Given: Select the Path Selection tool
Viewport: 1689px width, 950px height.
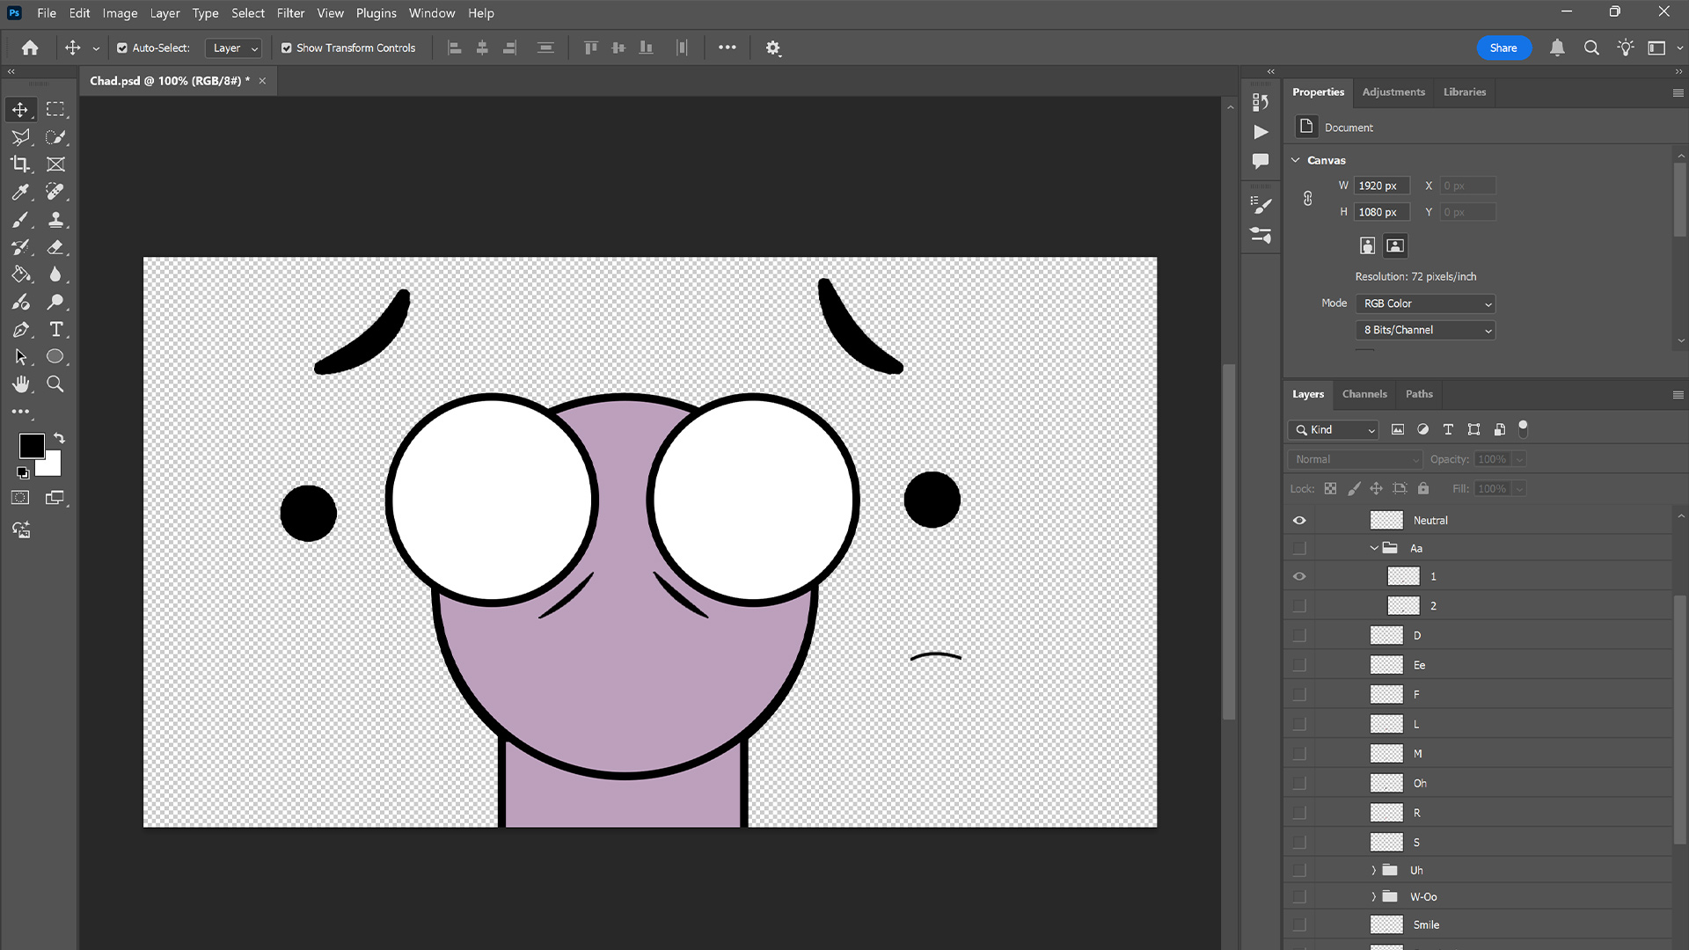Looking at the screenshot, I should pos(20,357).
